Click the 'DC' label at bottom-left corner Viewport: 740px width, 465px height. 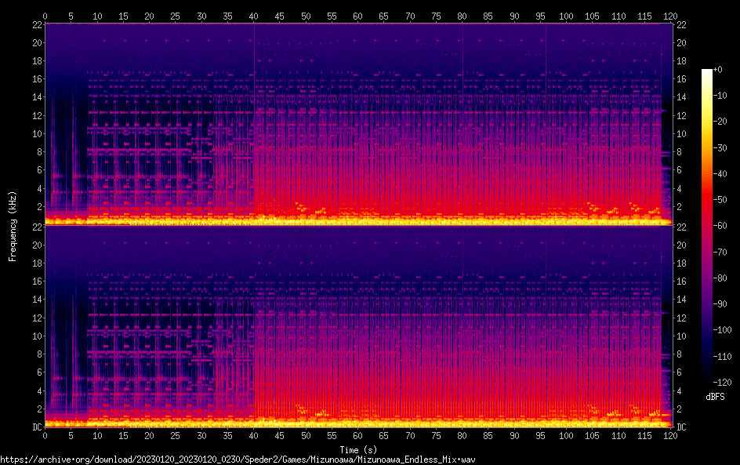(35, 427)
